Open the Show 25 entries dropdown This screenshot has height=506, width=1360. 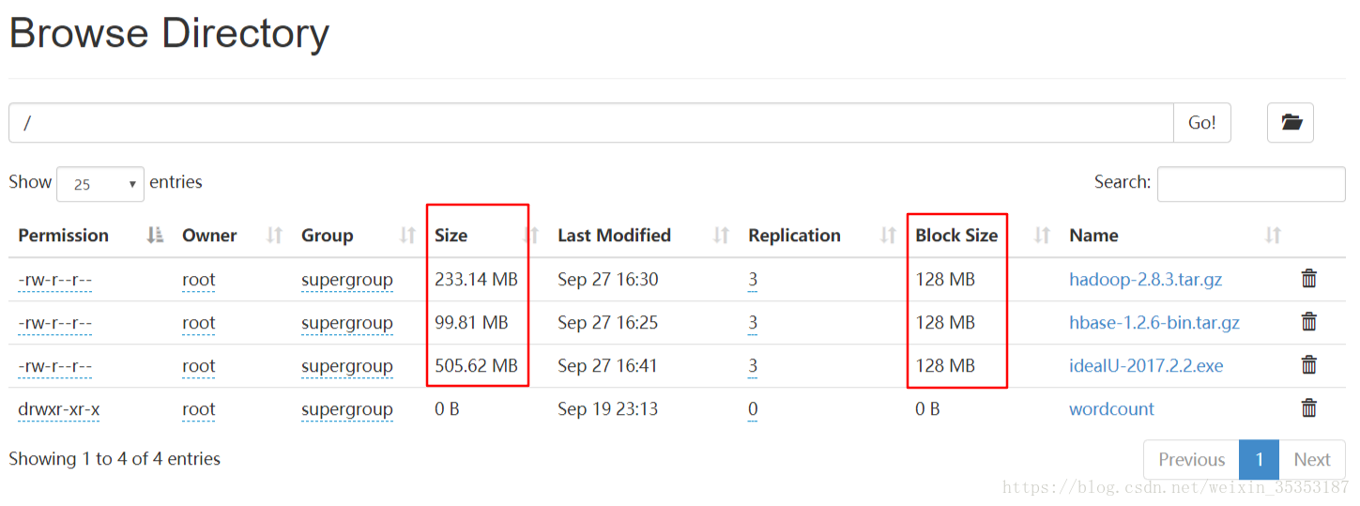[100, 184]
